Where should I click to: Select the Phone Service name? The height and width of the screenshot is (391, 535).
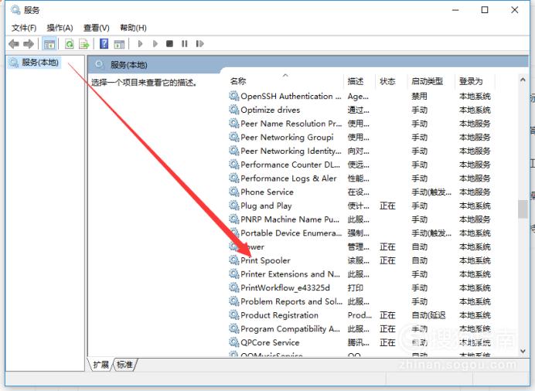(x=267, y=192)
